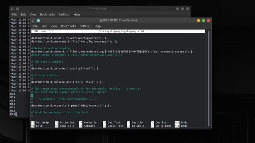
Task: Click the Cur Pos shortcut in nano footer
Action: (x=159, y=122)
